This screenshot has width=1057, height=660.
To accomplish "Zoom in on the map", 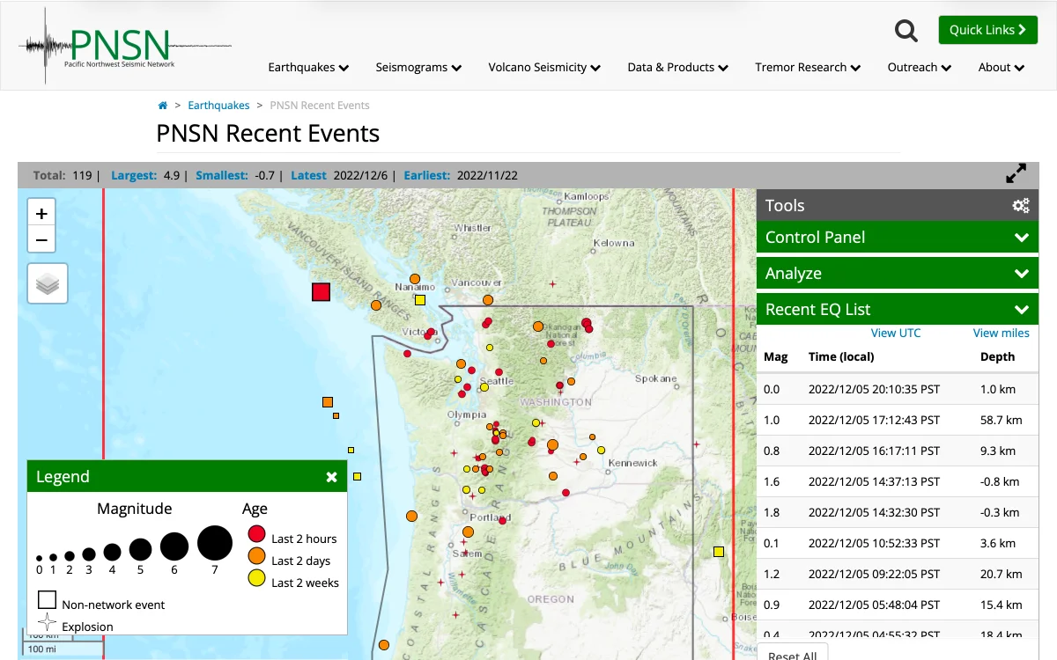I will (x=41, y=213).
